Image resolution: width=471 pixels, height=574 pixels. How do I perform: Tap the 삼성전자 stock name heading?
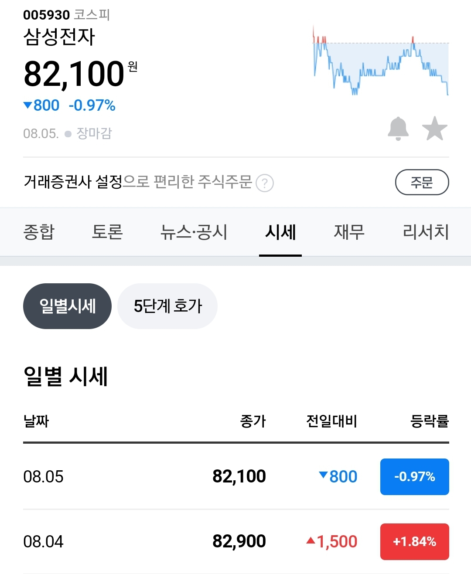click(x=59, y=37)
